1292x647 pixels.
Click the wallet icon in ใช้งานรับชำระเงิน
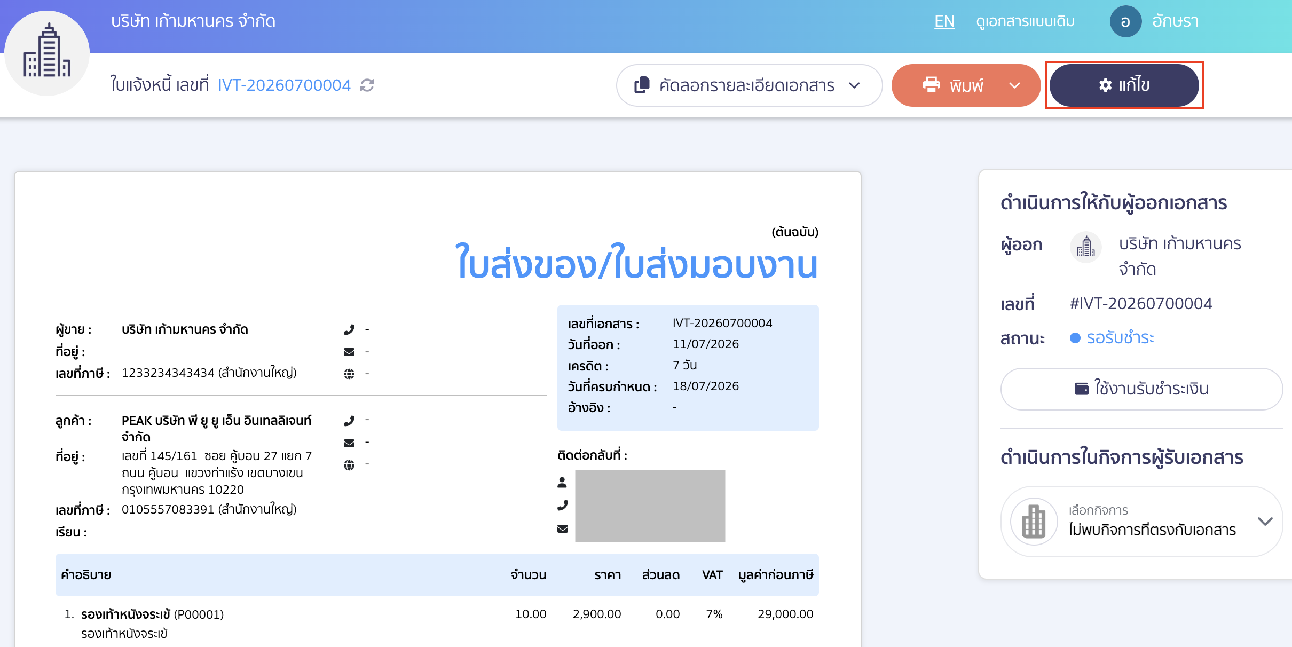[x=1081, y=389]
